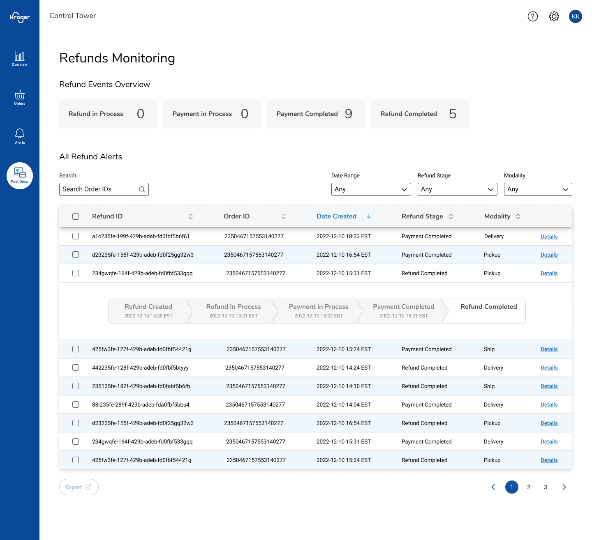Select the Post Order sidebar icon

pyautogui.click(x=20, y=175)
